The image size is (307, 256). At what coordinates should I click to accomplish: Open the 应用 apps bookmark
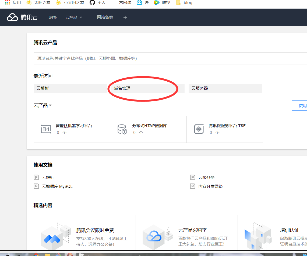point(13,2)
